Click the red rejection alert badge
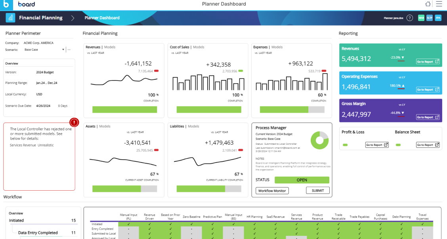The height and width of the screenshot is (239, 447). [x=74, y=122]
